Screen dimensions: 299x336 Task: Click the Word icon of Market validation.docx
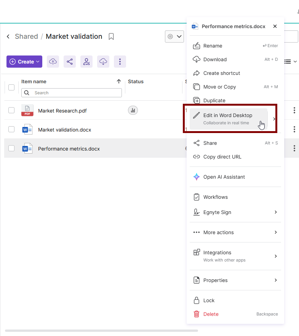point(27,130)
